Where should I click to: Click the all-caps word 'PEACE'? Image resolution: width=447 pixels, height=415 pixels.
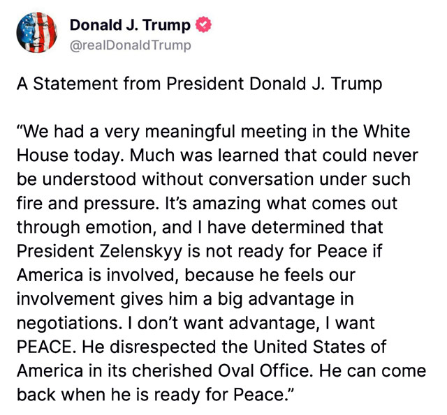pyautogui.click(x=45, y=347)
